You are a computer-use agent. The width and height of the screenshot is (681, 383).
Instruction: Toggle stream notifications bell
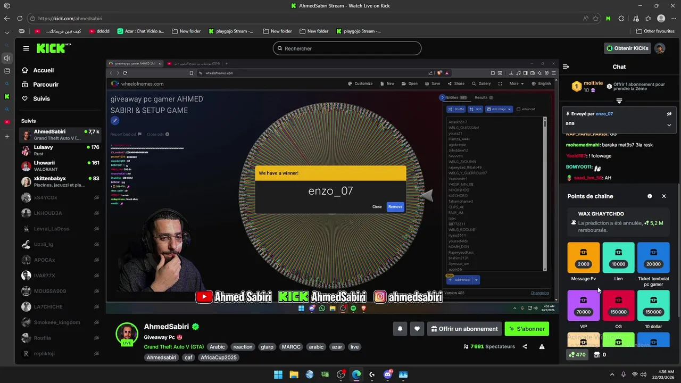(400, 329)
